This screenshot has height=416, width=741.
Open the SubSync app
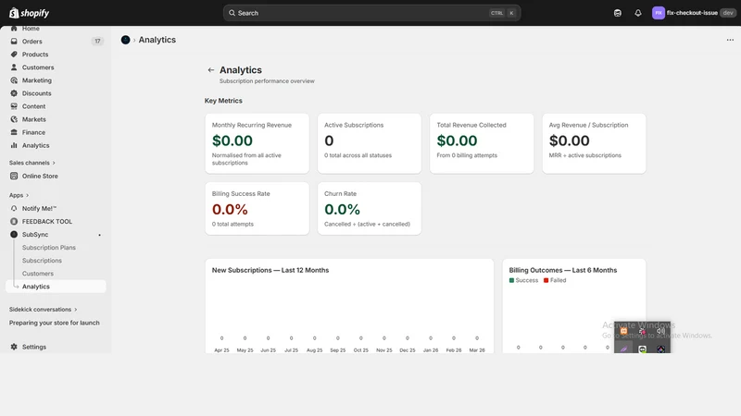[35, 235]
